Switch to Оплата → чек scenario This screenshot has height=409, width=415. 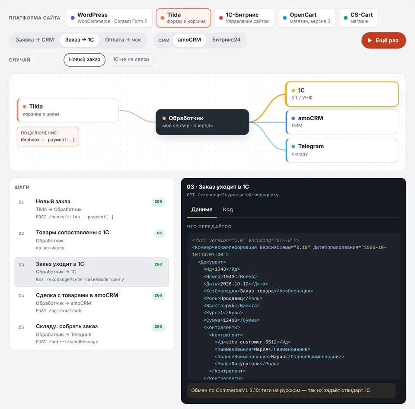tap(123, 40)
